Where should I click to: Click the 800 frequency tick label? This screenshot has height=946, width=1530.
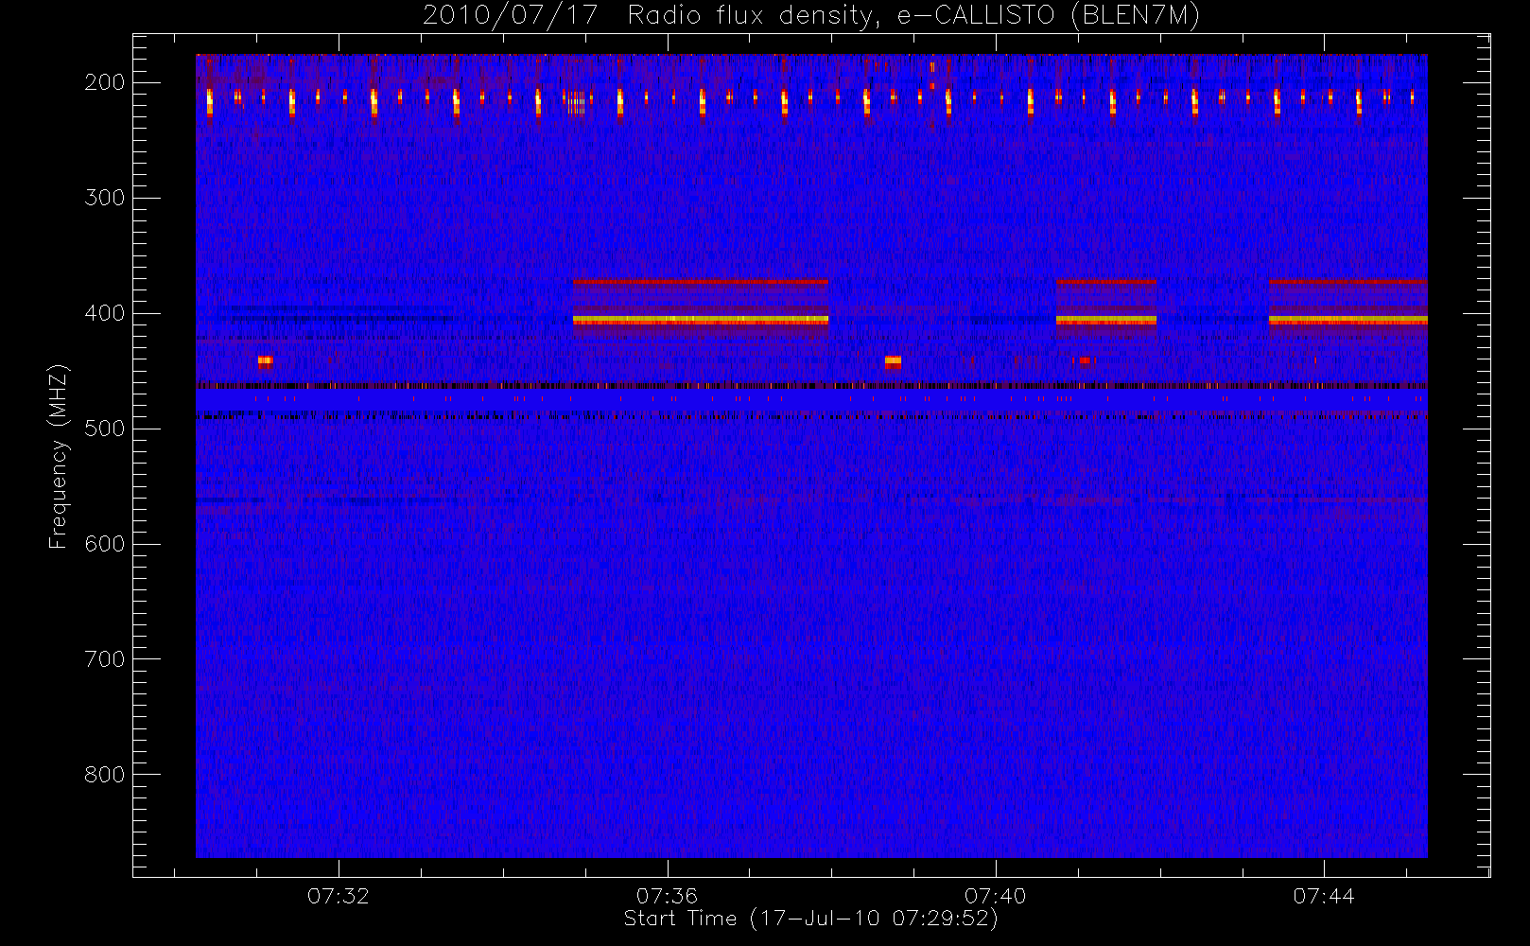tap(105, 775)
